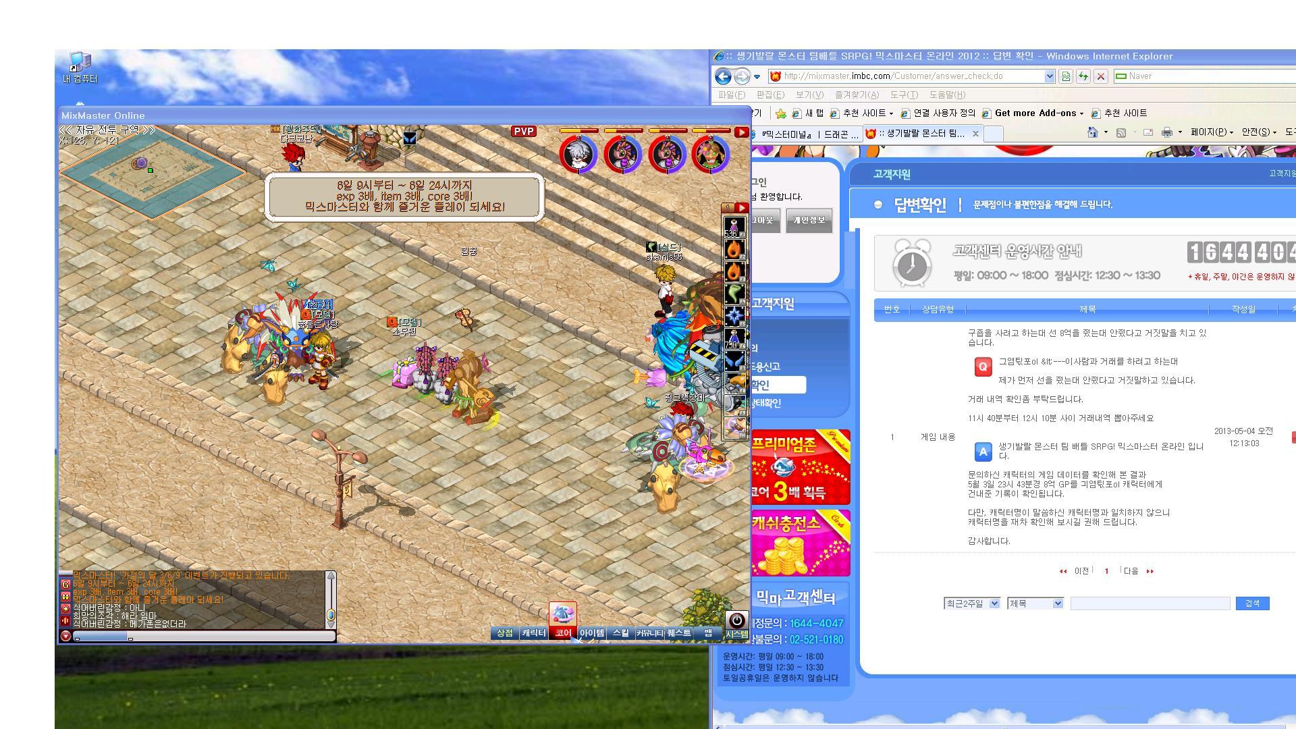This screenshot has height=729, width=1296.
Task: Activate the F7 blue wings skill
Action: (x=734, y=360)
